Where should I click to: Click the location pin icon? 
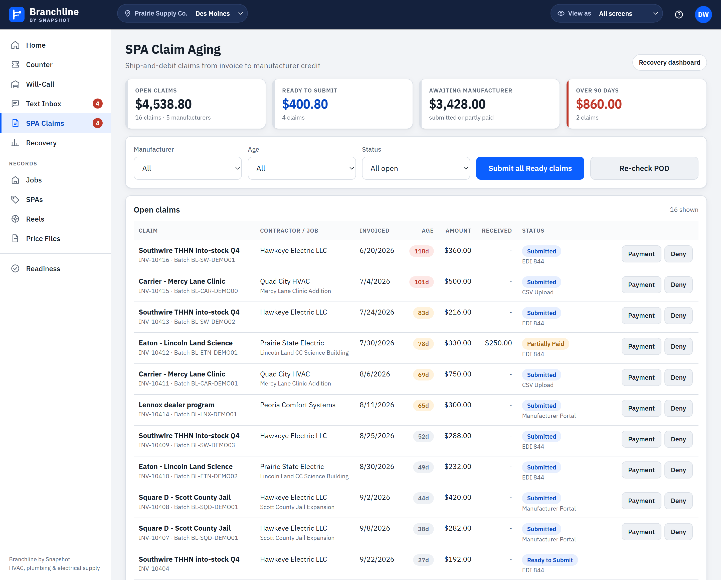point(127,13)
